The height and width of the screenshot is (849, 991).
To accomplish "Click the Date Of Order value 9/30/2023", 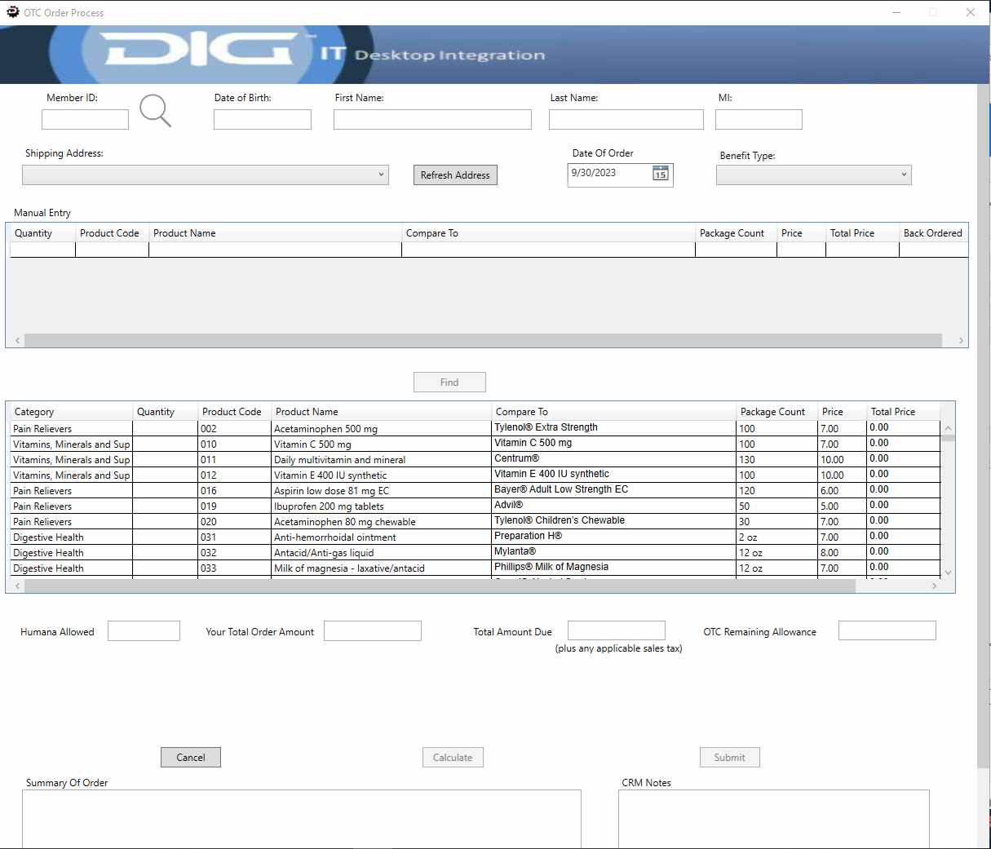I will [x=594, y=173].
